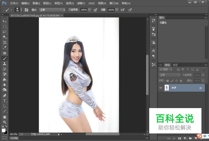Reset default foreground and background colors
The width and height of the screenshot is (209, 141).
click(x=2, y=126)
